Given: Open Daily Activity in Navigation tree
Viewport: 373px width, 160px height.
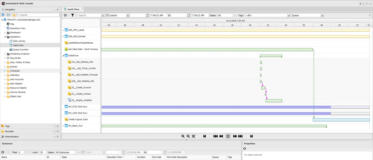Looking at the screenshot, I should (19, 41).
